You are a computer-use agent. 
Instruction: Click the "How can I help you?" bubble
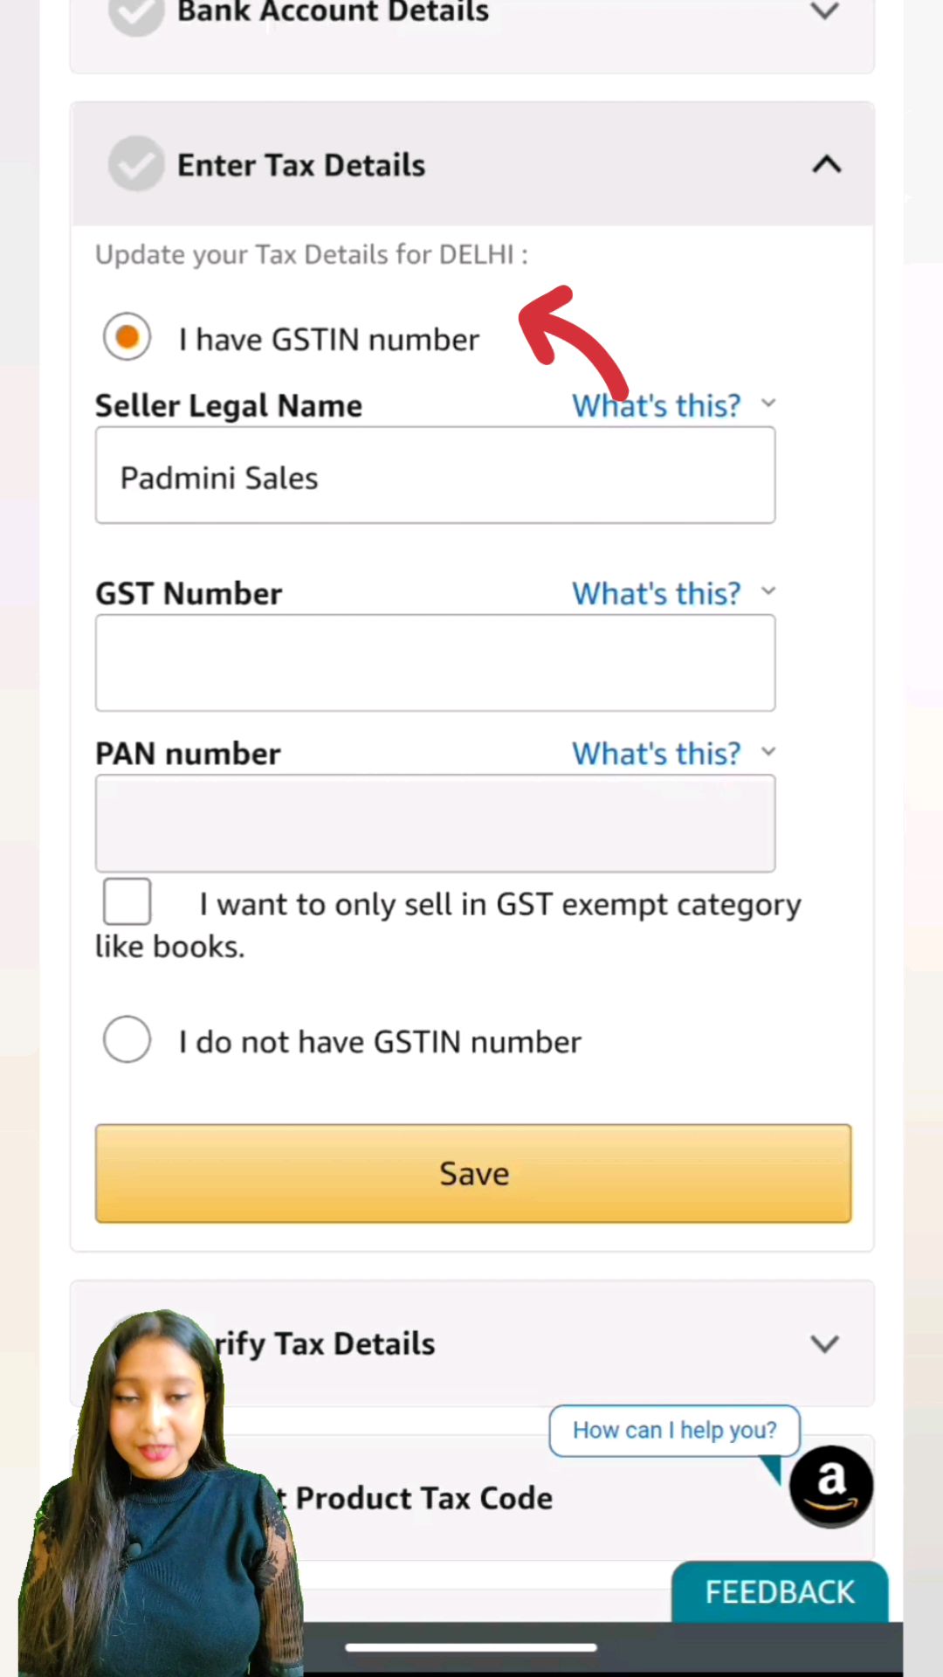[674, 1431]
